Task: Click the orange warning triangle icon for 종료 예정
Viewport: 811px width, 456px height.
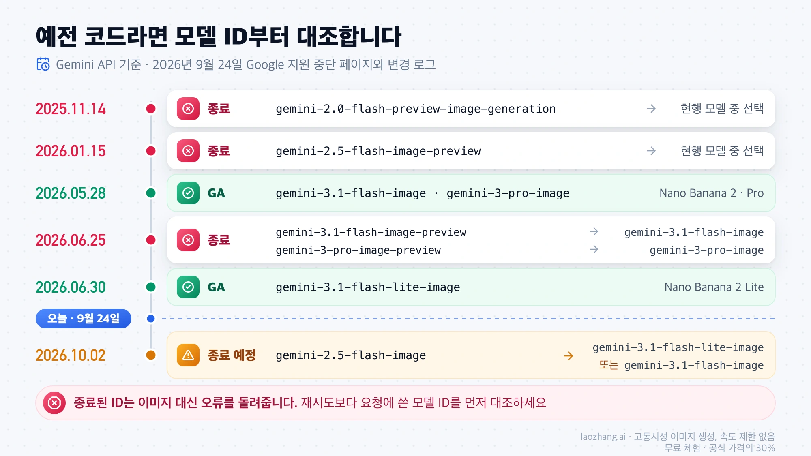Action: 188,355
